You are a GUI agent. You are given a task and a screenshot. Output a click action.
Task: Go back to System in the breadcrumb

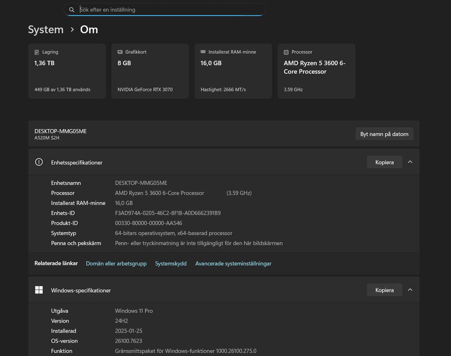pos(46,30)
